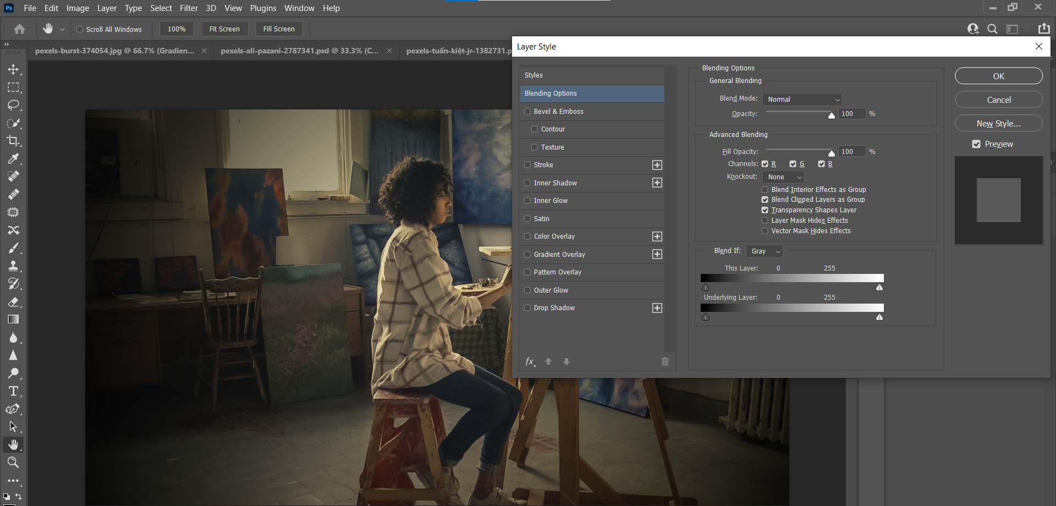Open the Filter menu
Screen dimensions: 1056x506
click(189, 8)
